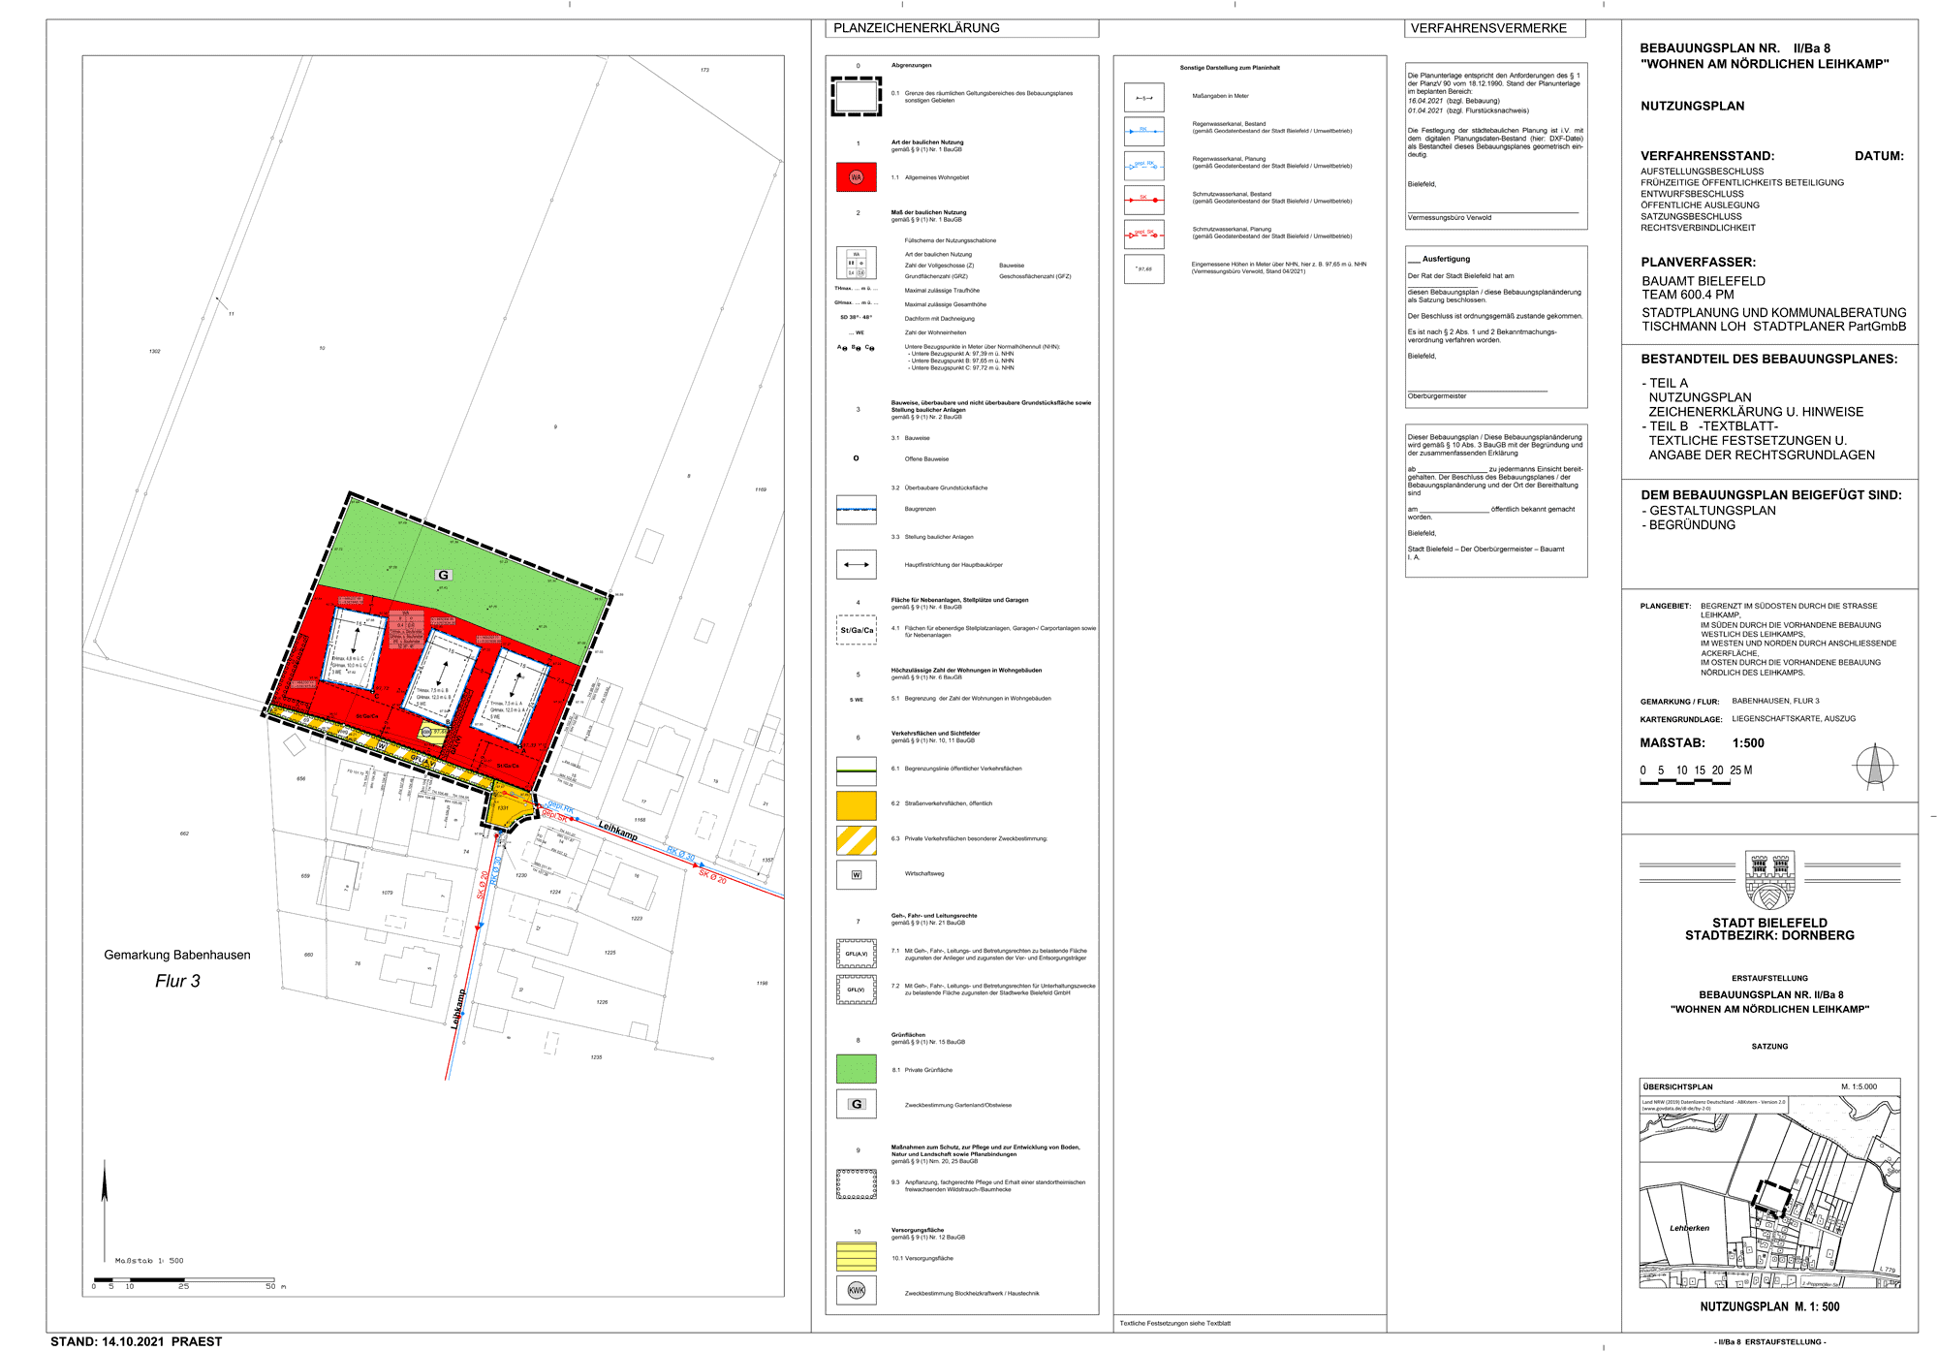Click the GFL(A,V) legend symbol
Viewport: 1938px width, 1352px height.
tap(856, 954)
